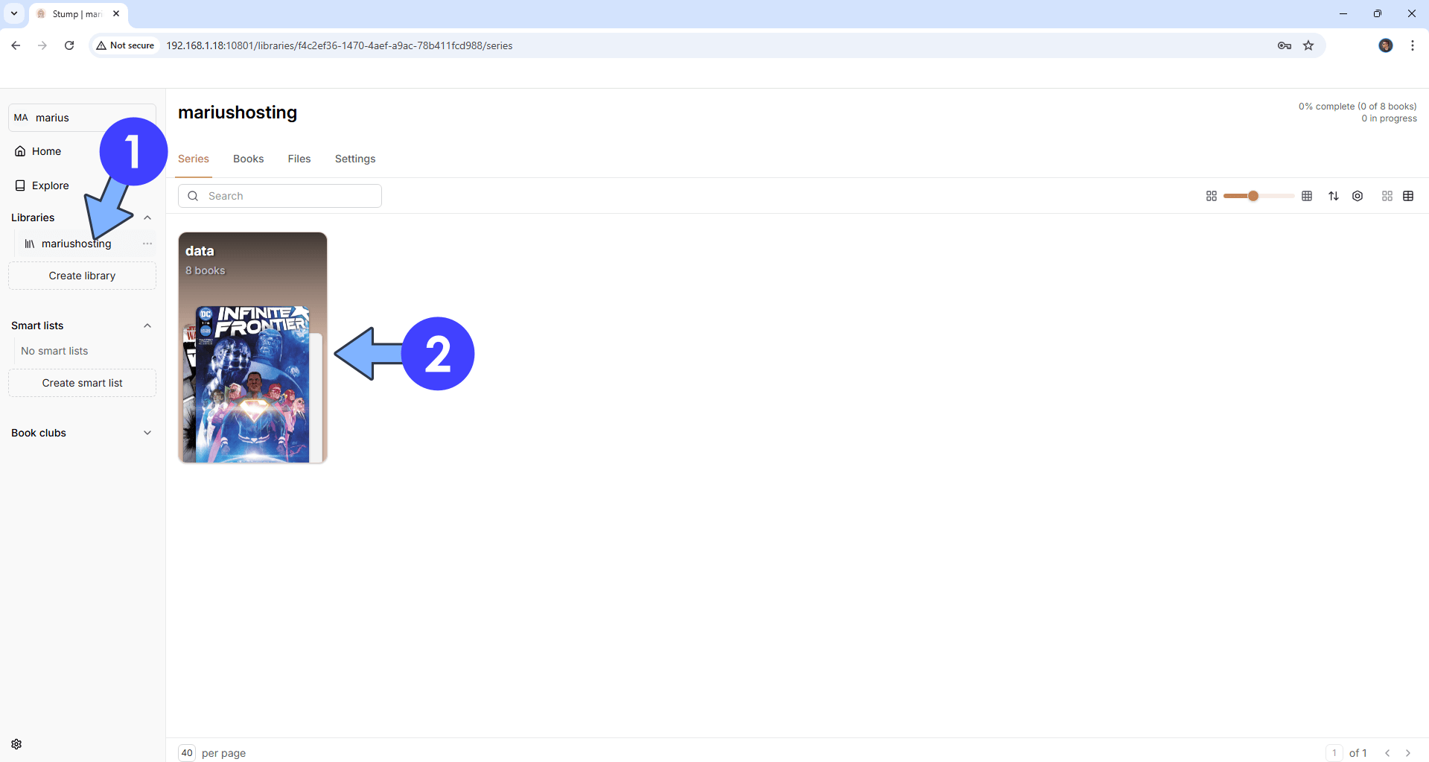Click the smaller-grid icon left of the slider
Viewport: 1429px width, 762px height.
(x=1212, y=196)
